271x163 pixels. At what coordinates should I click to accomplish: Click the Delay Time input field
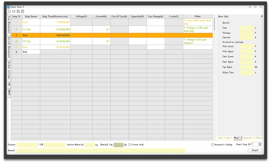246,73
